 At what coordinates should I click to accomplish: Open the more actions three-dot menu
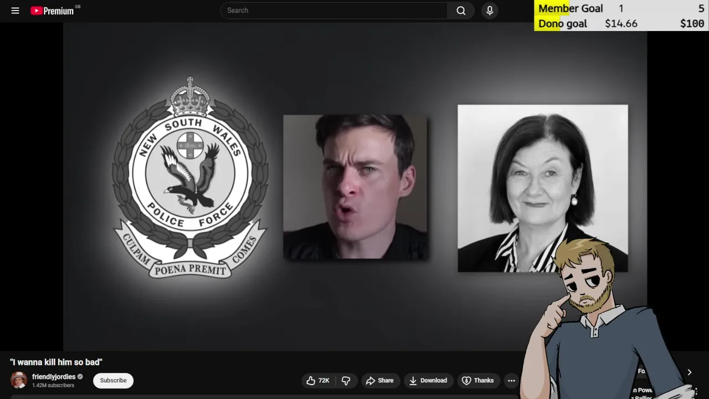tap(511, 381)
